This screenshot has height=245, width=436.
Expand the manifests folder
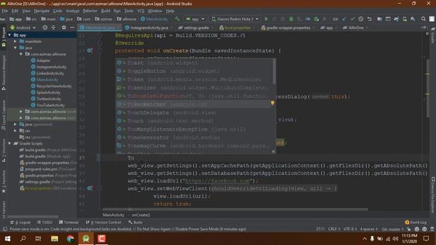[x=15, y=41]
